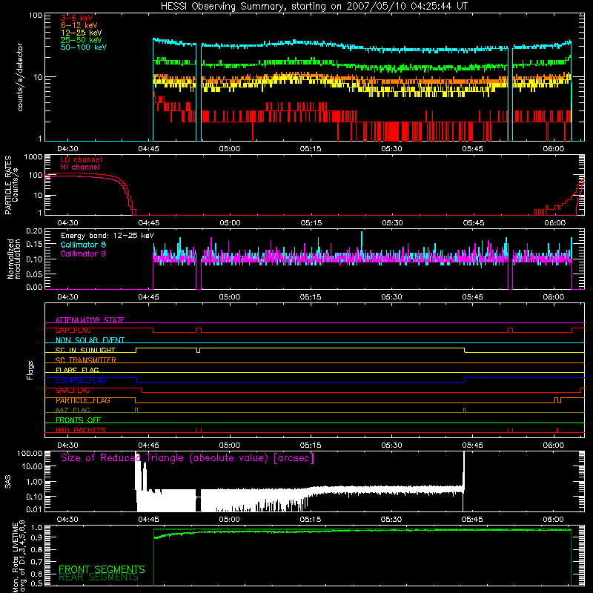593x593 pixels.
Task: Click the HI channel legend label
Action: point(80,168)
